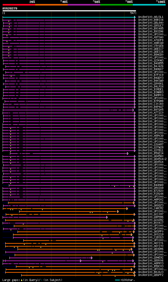The image size is (168, 282).
Task: Select the UniRef100_Q64514-2 label
Action: [x=152, y=159]
